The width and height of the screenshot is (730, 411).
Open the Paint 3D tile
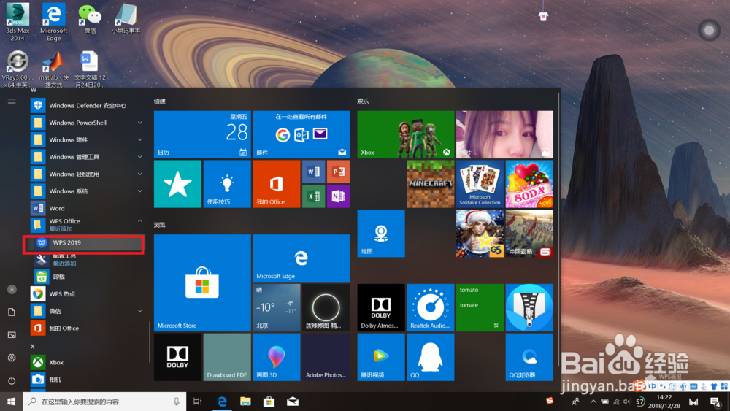coord(277,357)
